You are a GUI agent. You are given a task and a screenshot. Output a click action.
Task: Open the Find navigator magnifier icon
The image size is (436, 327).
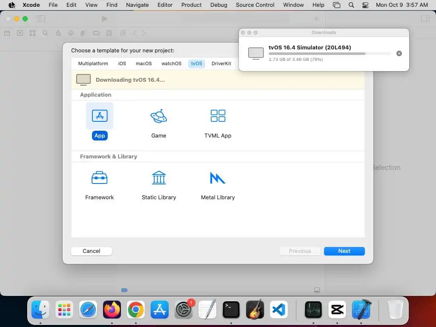pyautogui.click(x=45, y=33)
